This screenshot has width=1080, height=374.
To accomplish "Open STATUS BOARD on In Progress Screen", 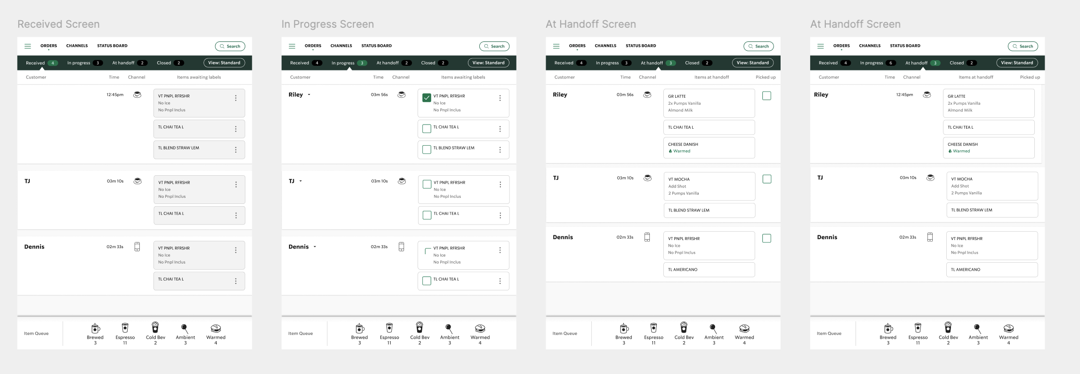I will point(376,46).
